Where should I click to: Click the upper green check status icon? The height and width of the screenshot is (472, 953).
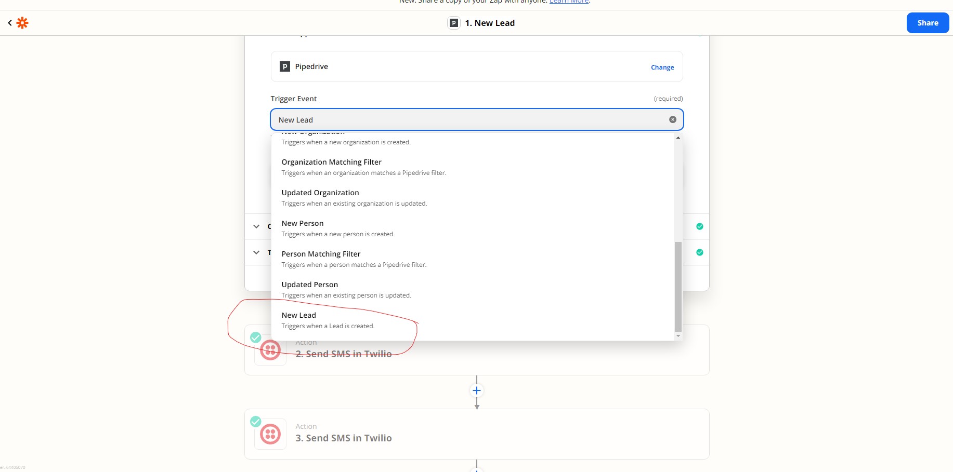(700, 226)
